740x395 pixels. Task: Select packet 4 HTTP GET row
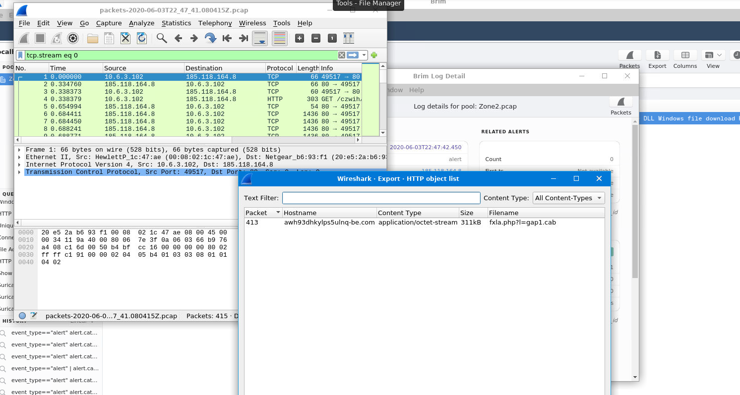(188, 99)
